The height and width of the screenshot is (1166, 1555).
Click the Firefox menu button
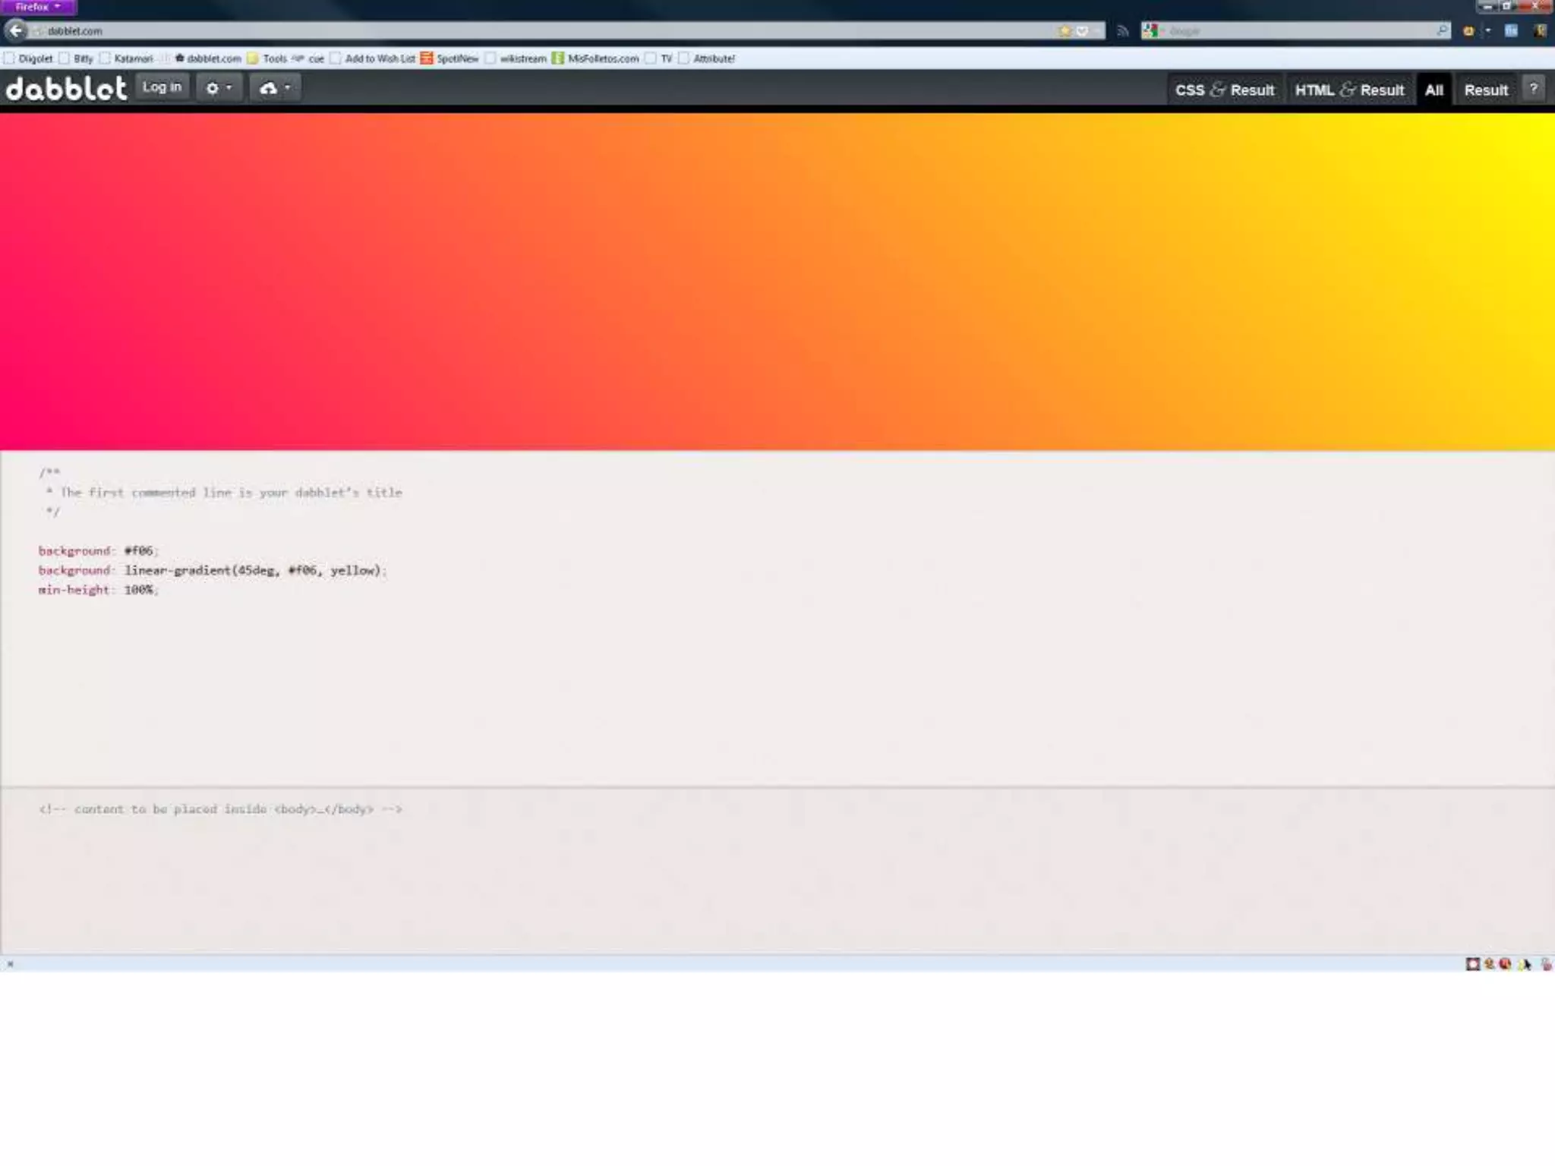pyautogui.click(x=38, y=7)
